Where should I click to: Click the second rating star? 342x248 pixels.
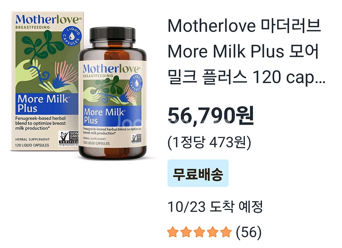point(186,232)
